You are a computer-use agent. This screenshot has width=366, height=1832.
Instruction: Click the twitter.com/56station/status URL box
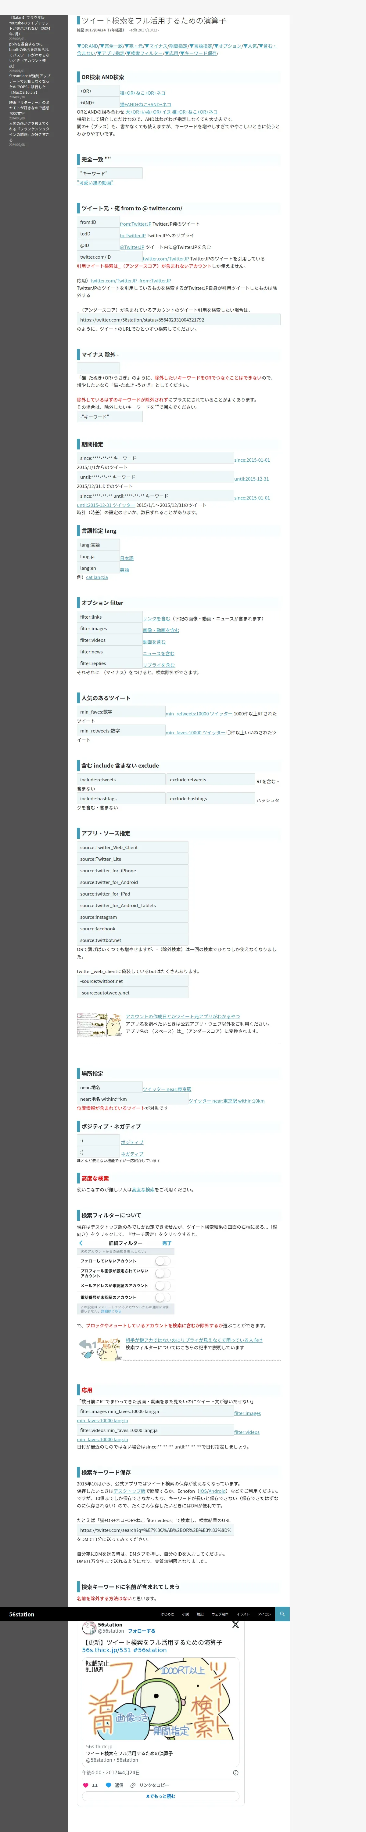coord(178,320)
